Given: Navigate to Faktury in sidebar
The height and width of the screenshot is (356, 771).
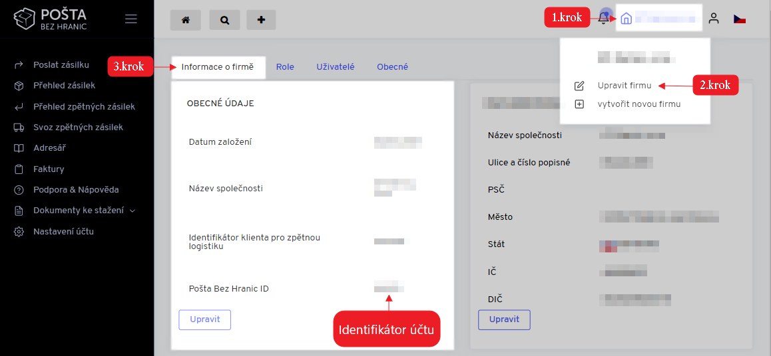Looking at the screenshot, I should point(49,169).
